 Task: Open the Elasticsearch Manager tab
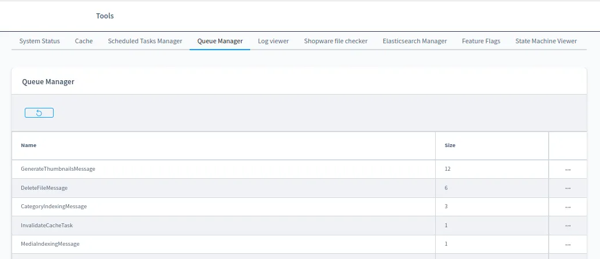[x=414, y=41]
